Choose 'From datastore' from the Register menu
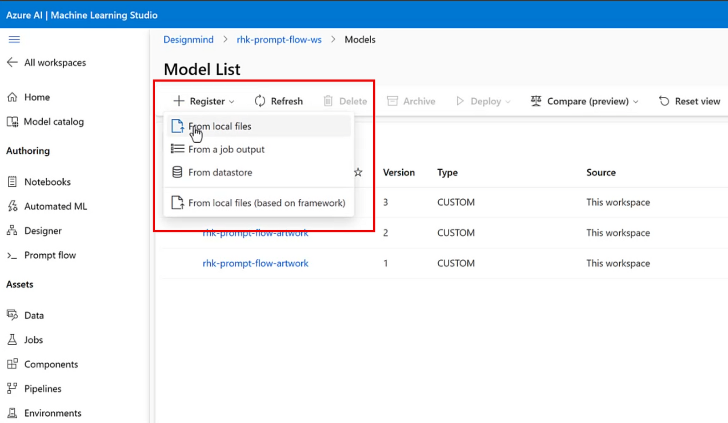The width and height of the screenshot is (728, 423). click(220, 172)
